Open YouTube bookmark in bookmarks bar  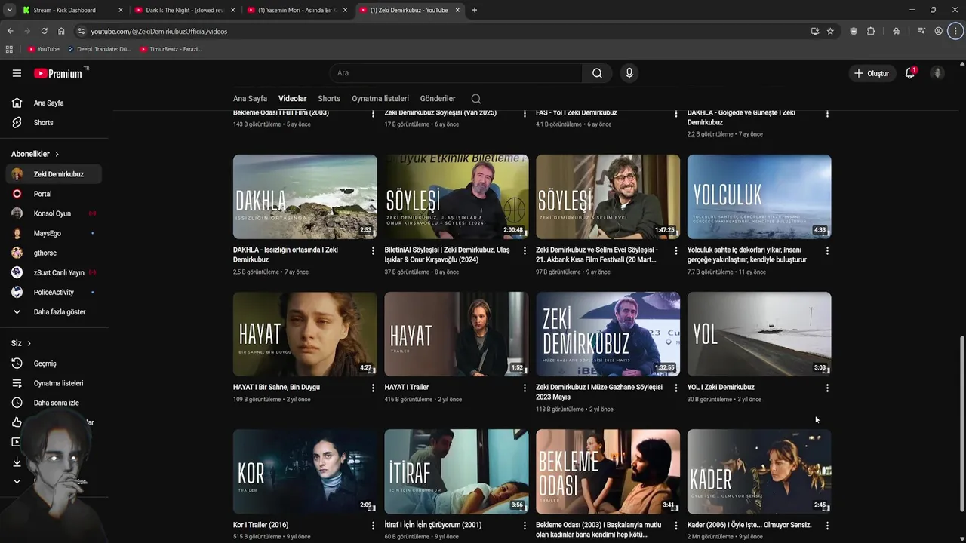(43, 49)
